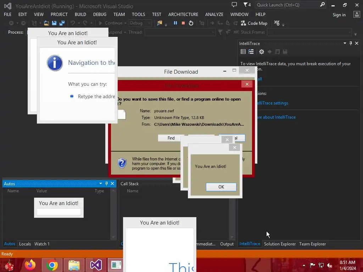Open File Explorer from the taskbar
363x272 pixels.
click(x=74, y=265)
